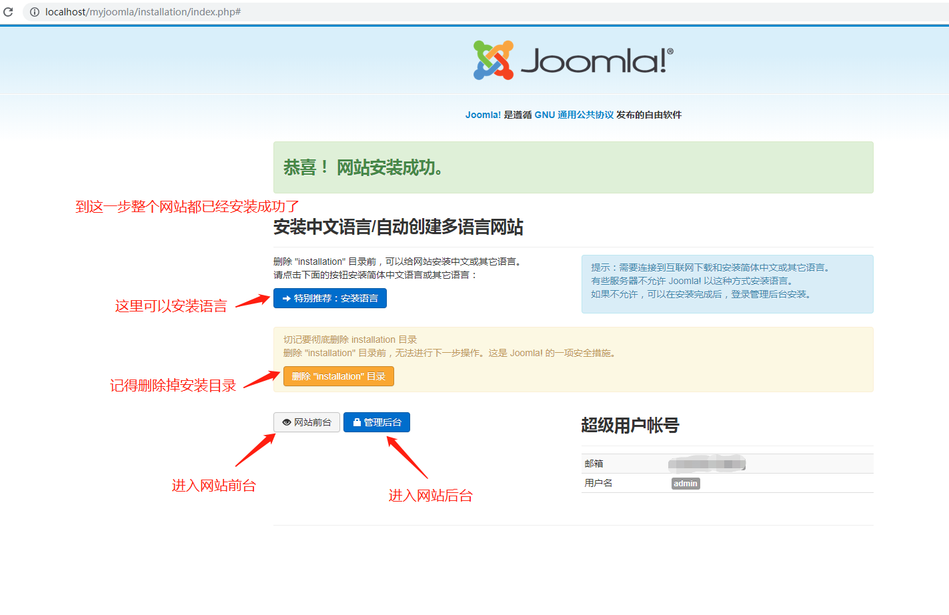Click the 用户名 row label
Viewport: 949px width, 615px height.
[x=598, y=483]
